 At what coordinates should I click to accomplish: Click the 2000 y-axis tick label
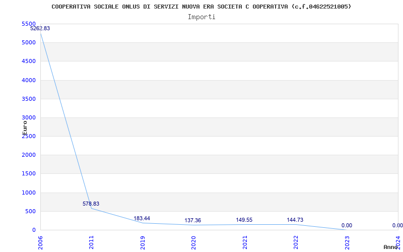pyautogui.click(x=29, y=155)
